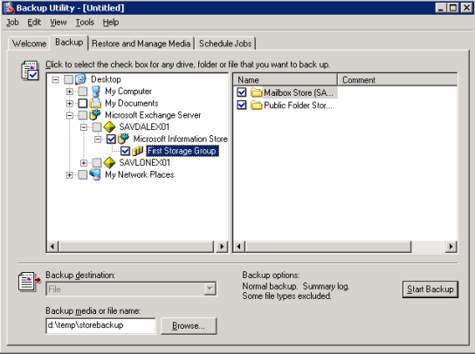Screen dimensions: 475x354
Task: Click the Microsoft Exchange Server icon
Action: 95,115
